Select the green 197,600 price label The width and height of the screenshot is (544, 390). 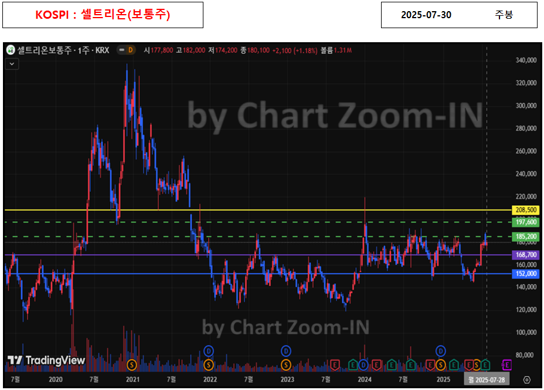[526, 222]
